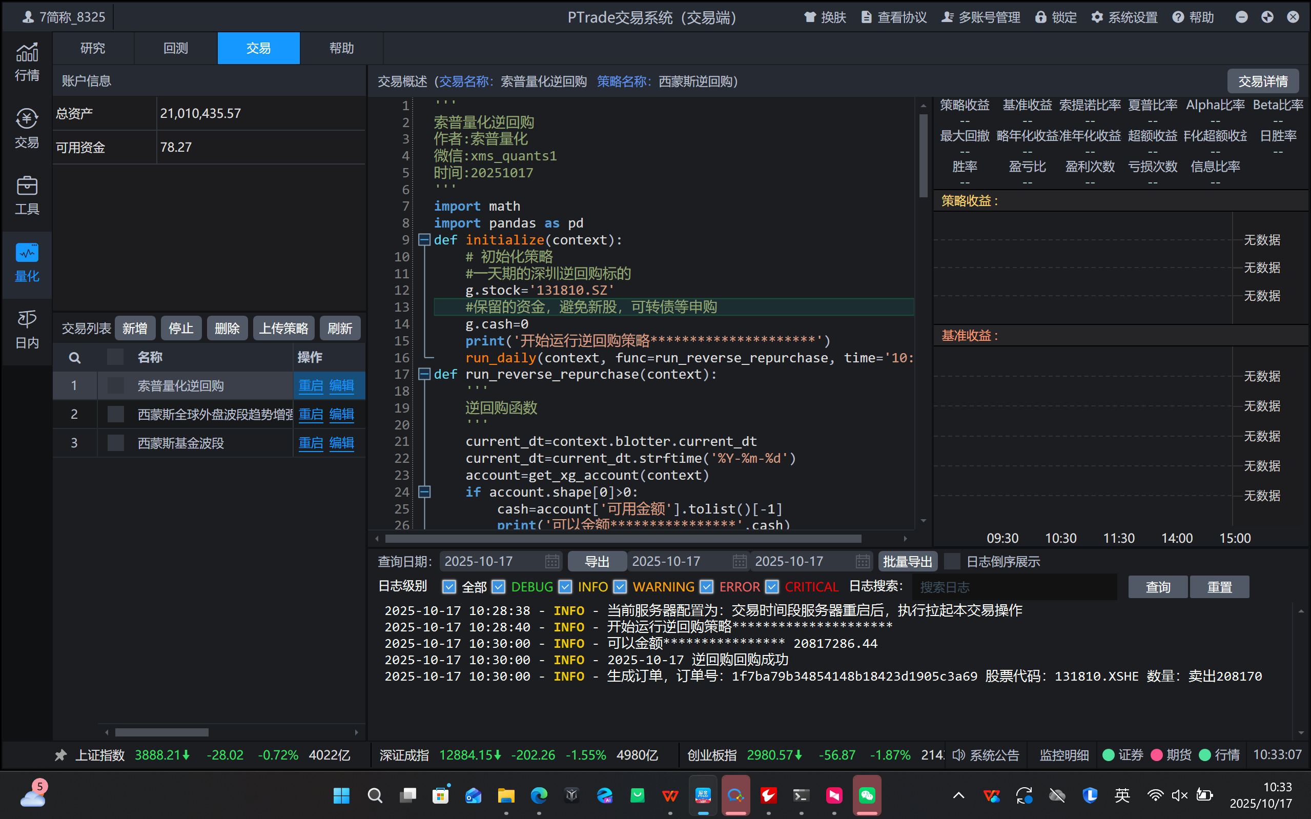Click the 系统公告 speaker icon

[x=958, y=754]
